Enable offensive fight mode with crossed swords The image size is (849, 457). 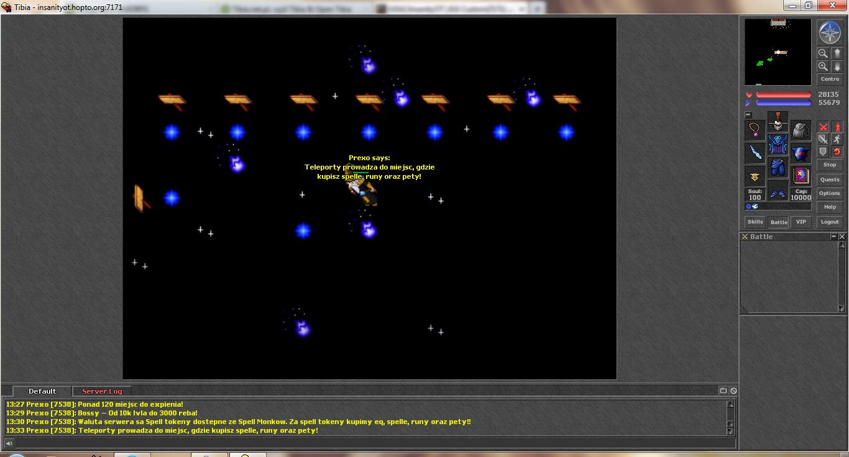pos(823,127)
